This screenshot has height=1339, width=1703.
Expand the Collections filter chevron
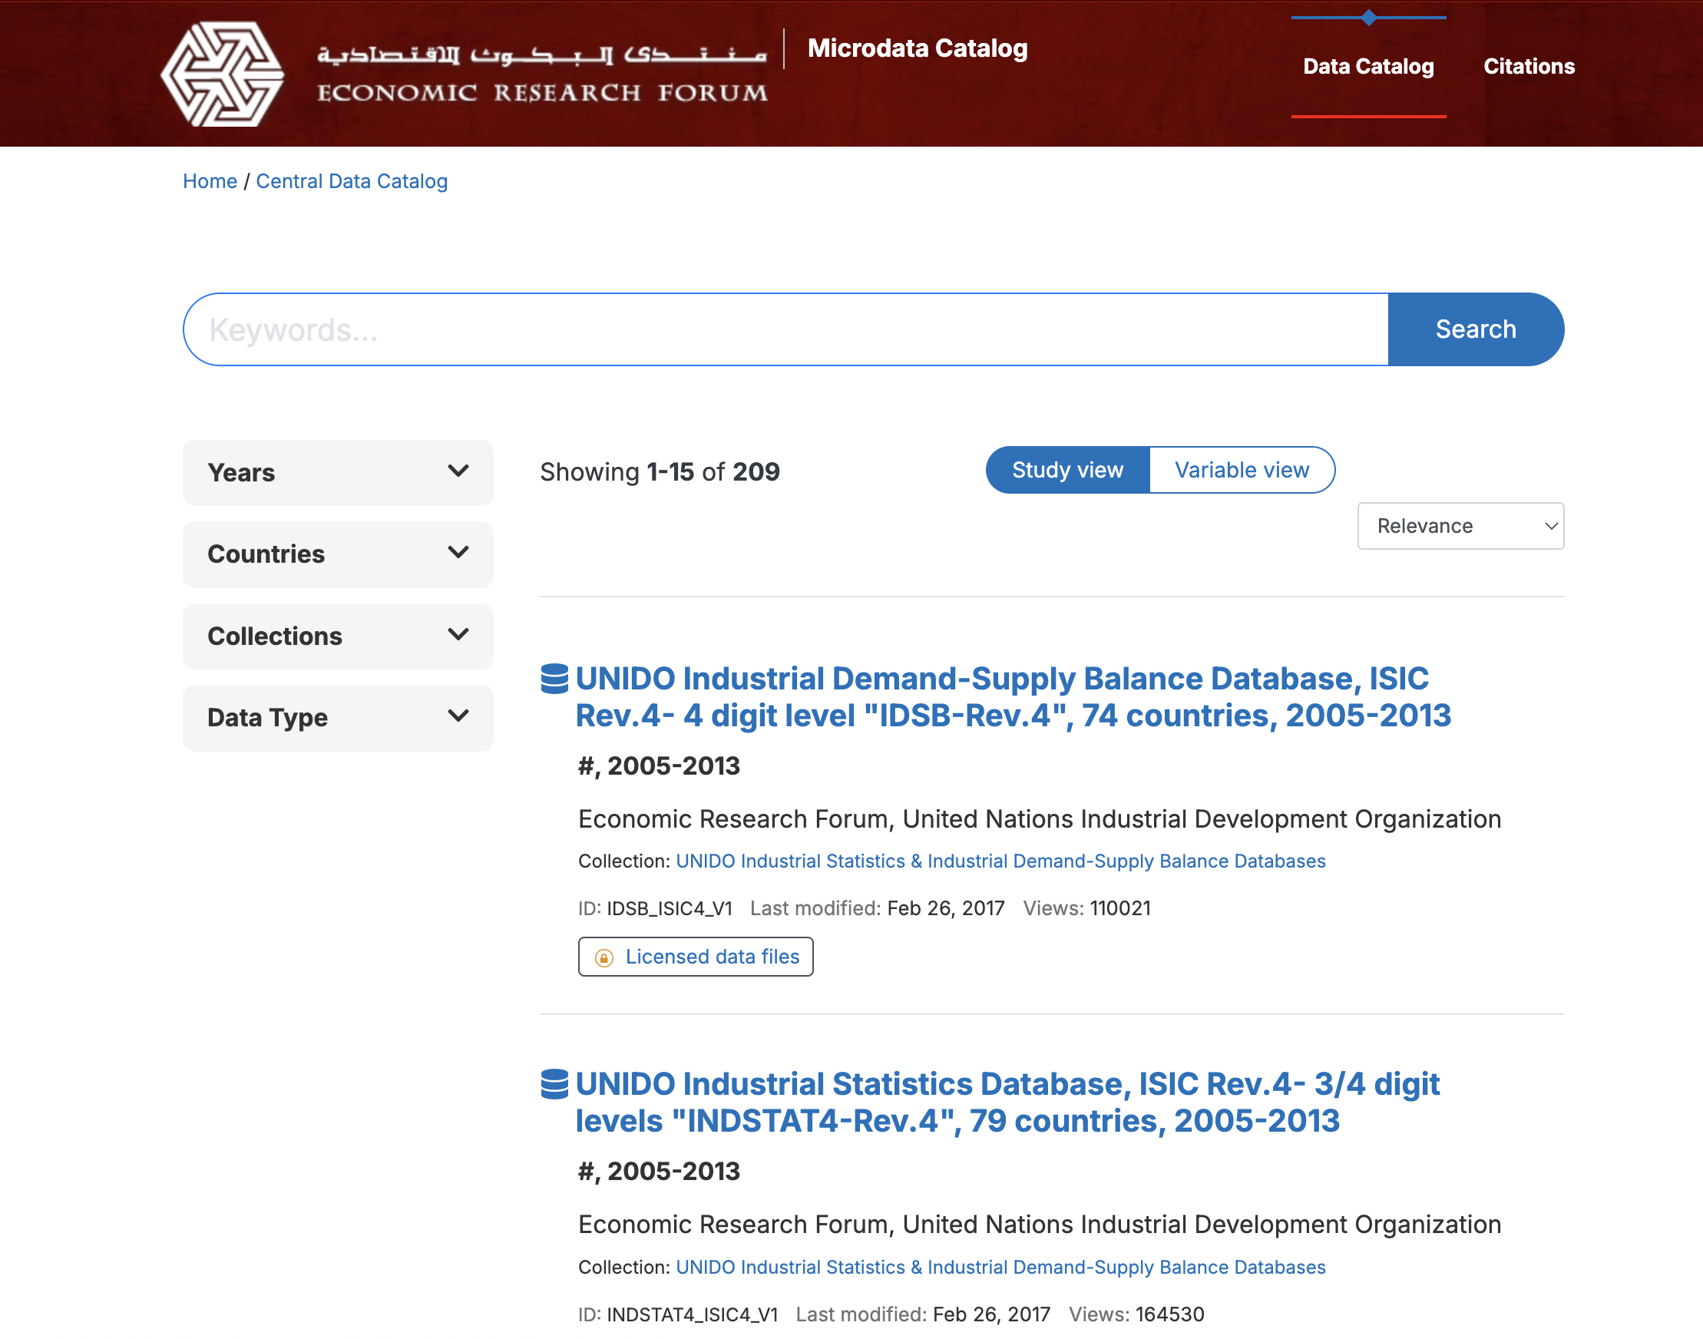(458, 634)
